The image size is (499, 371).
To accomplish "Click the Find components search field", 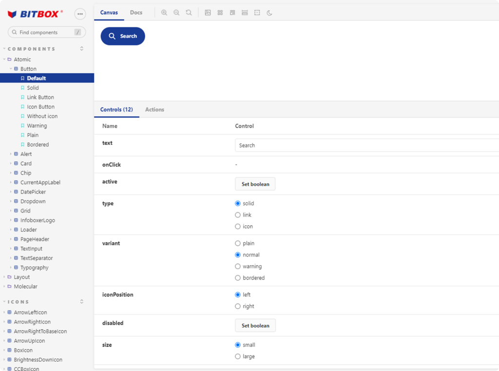I will pos(46,32).
